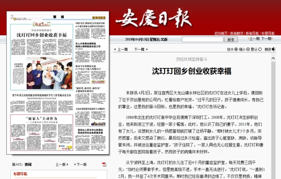Open next issue via 下一期
Viewport: 281px width, 179px height.
[x=268, y=39]
